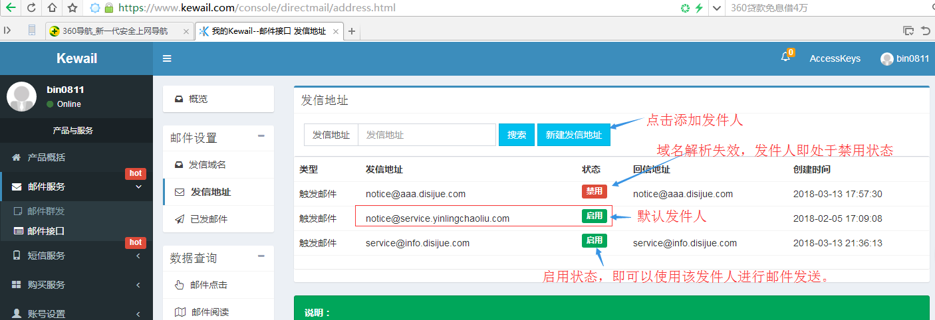This screenshot has width=935, height=320.
Task: Go to browser home page icon
Action: (x=52, y=8)
